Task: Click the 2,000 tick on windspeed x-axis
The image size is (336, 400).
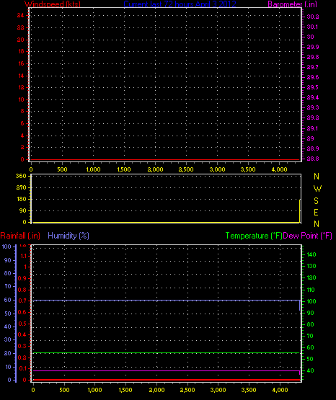Action: (155, 169)
